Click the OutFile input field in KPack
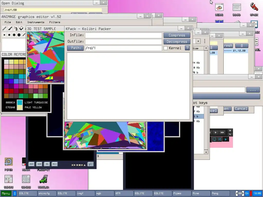Screen dimensions: 263x197 (x=124, y=42)
